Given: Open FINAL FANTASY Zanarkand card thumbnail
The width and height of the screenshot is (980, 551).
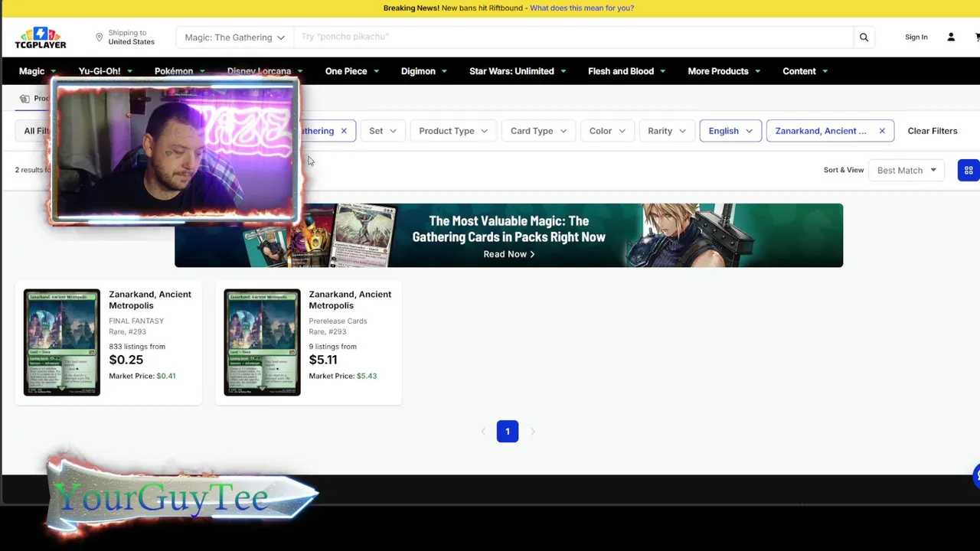Looking at the screenshot, I should click(62, 342).
